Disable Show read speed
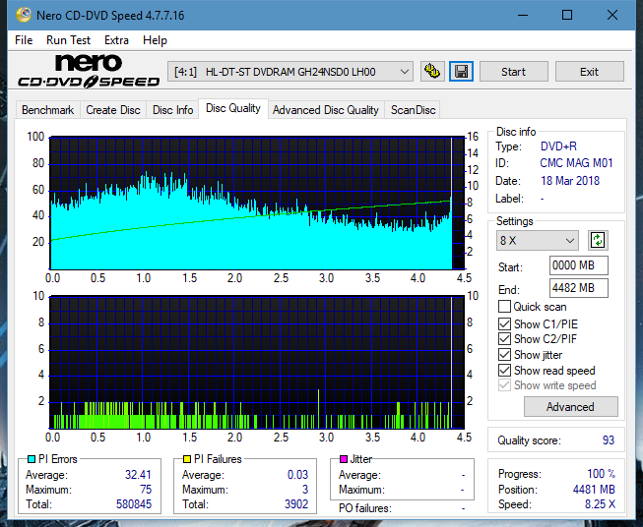The height and width of the screenshot is (527, 643). (x=504, y=371)
